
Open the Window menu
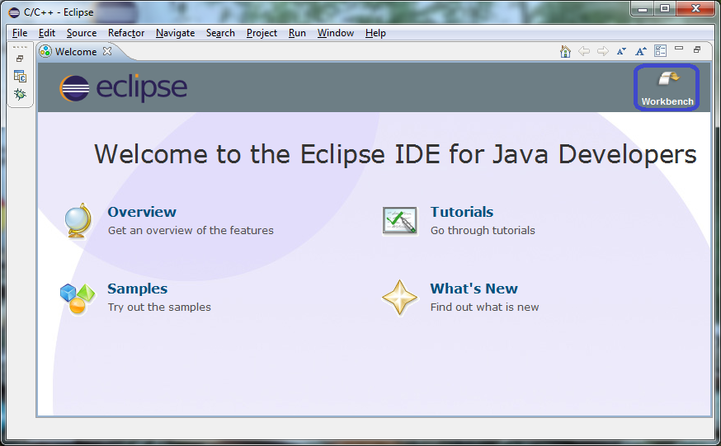(x=336, y=33)
